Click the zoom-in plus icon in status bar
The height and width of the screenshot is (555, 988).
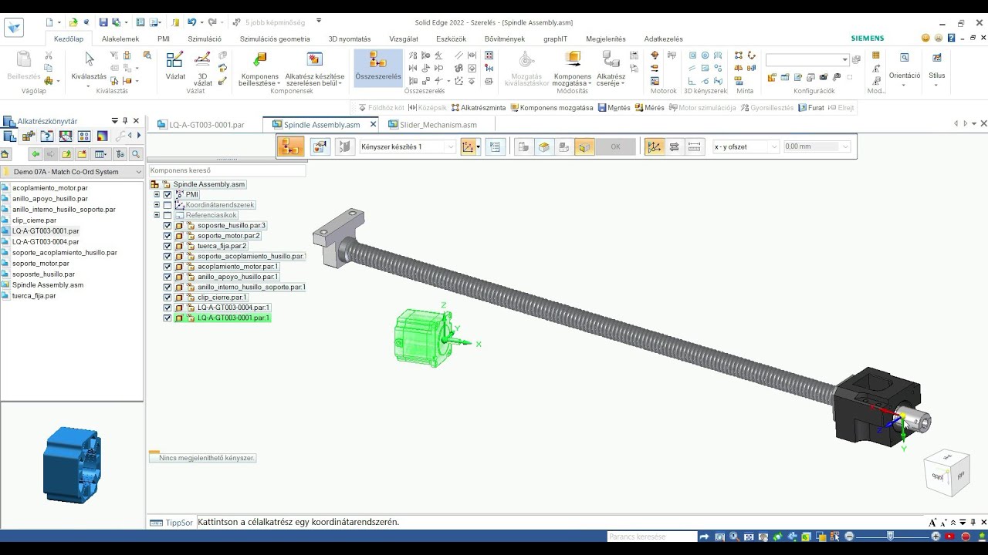(x=936, y=536)
